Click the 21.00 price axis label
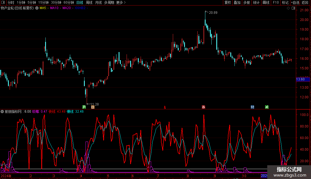Viewport: 311px width, 179px height. tap(304, 10)
